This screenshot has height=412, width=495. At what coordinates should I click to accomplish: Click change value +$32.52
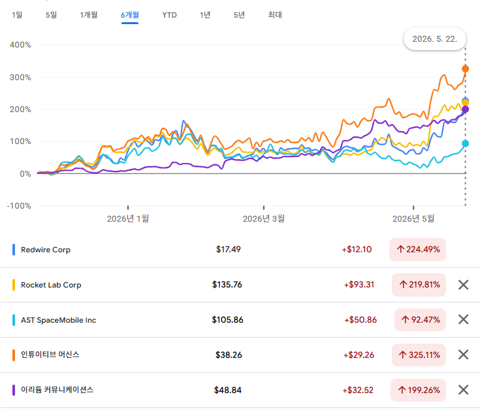[358, 390]
